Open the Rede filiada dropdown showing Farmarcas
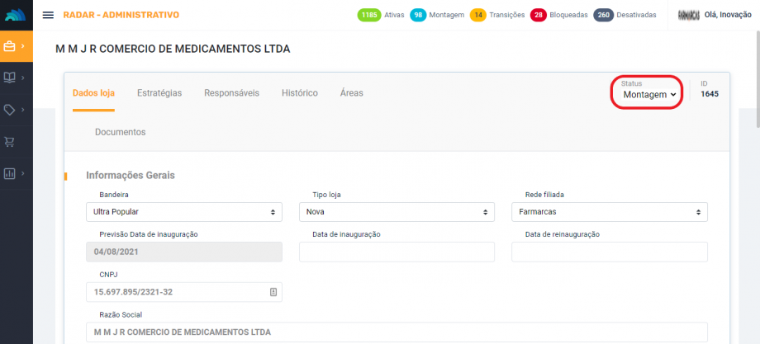This screenshot has width=760, height=344. pos(609,212)
